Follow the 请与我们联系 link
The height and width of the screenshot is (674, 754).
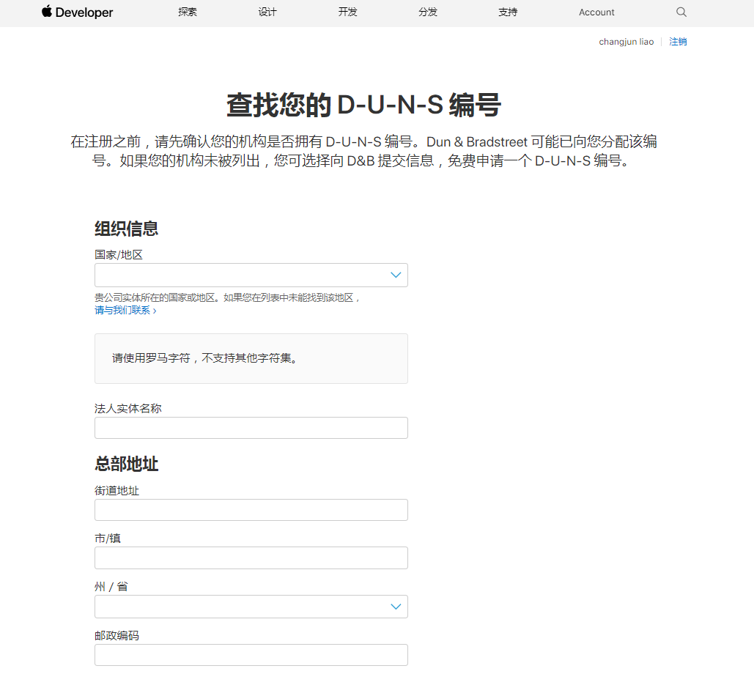point(125,311)
